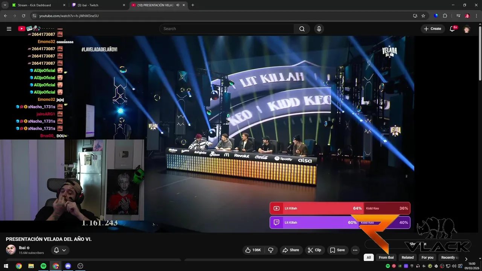482x271 pixels.
Task: Click the Clip button
Action: tap(314, 250)
